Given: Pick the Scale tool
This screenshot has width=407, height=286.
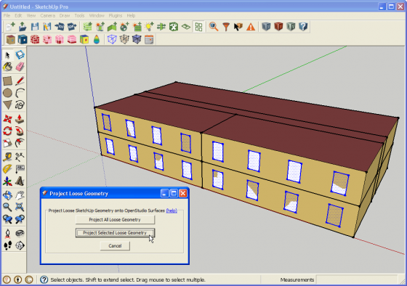Looking at the screenshot, I should [x=7, y=143].
